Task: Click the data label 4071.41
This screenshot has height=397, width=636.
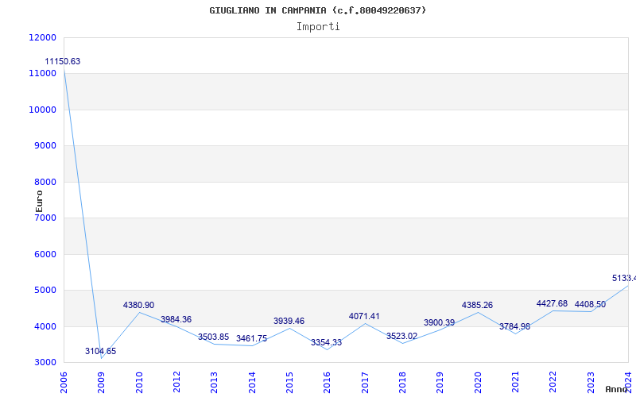Action: (x=364, y=316)
